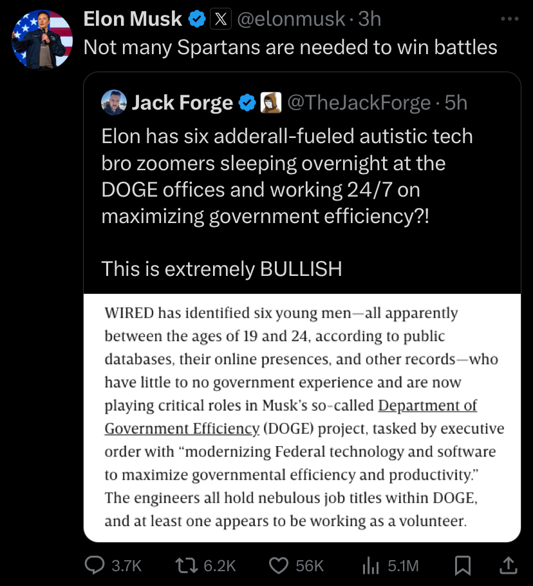Open the reply comment icon
This screenshot has height=586, width=533.
(95, 565)
